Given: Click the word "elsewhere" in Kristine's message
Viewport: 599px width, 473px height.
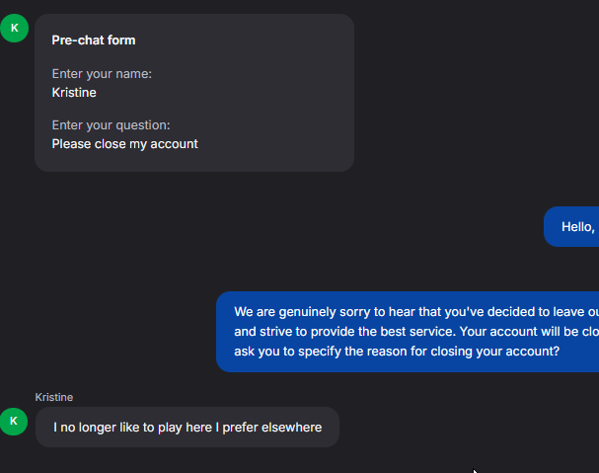Looking at the screenshot, I should pyautogui.click(x=292, y=428).
